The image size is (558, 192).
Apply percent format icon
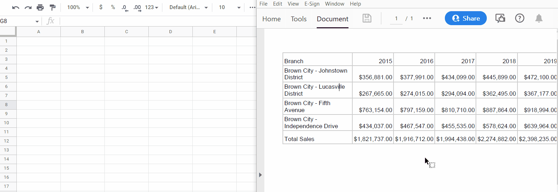113,7
